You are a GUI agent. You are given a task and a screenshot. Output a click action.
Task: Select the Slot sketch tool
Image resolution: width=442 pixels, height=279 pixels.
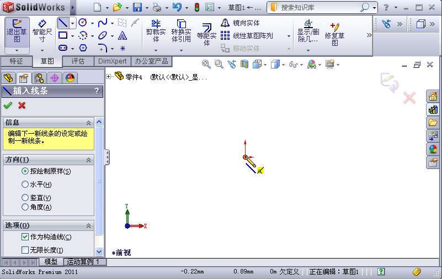coord(62,48)
